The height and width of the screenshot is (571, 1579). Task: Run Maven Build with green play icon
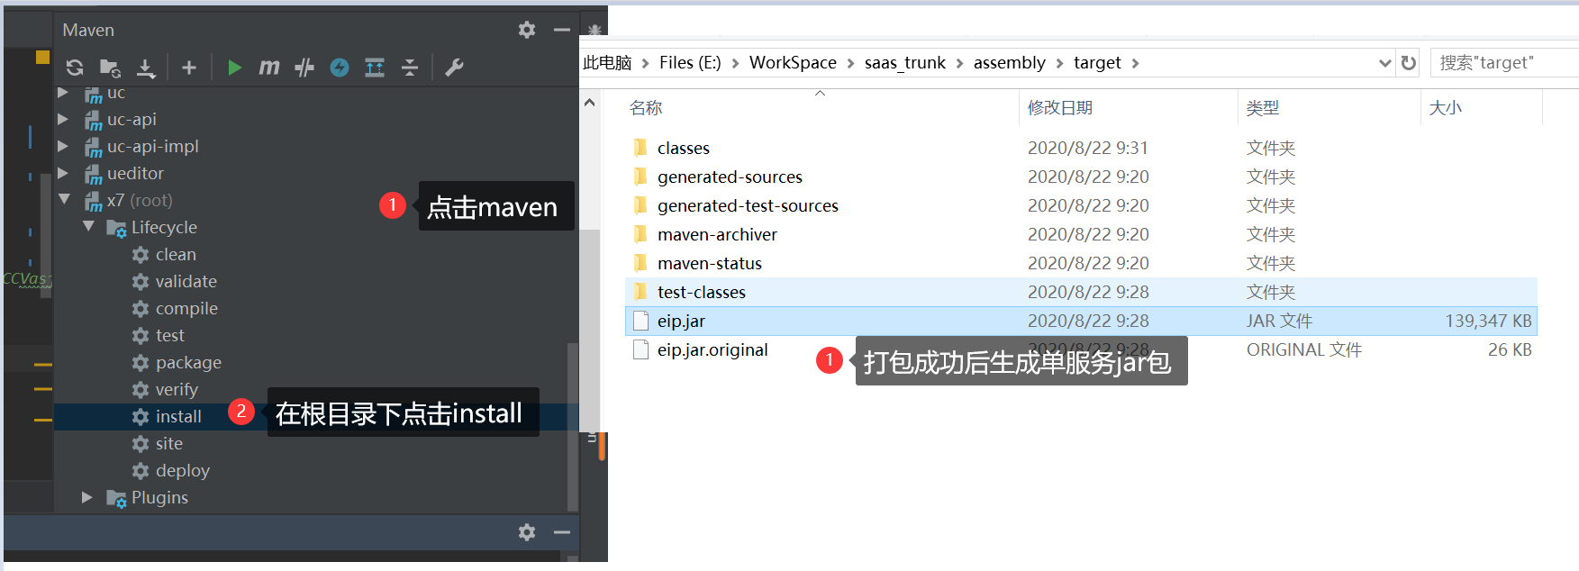click(234, 68)
